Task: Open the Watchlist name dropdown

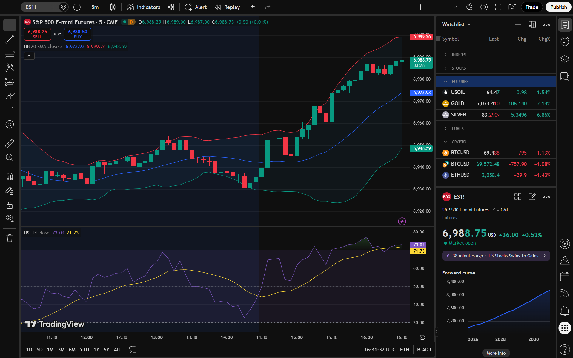Action: [456, 24]
